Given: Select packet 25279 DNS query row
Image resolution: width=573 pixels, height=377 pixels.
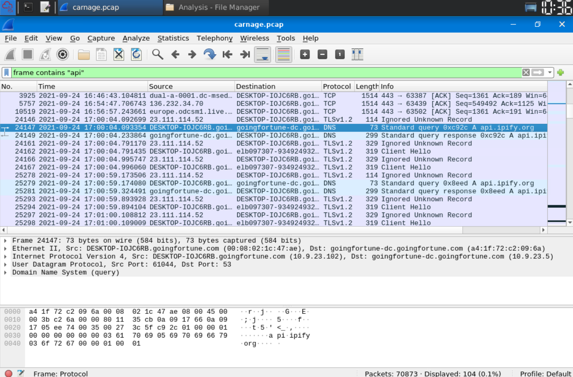Looking at the screenshot, I should 274,183.
